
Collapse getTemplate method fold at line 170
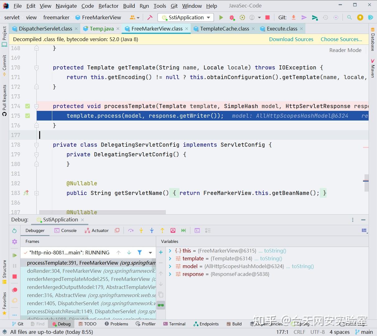[36, 68]
